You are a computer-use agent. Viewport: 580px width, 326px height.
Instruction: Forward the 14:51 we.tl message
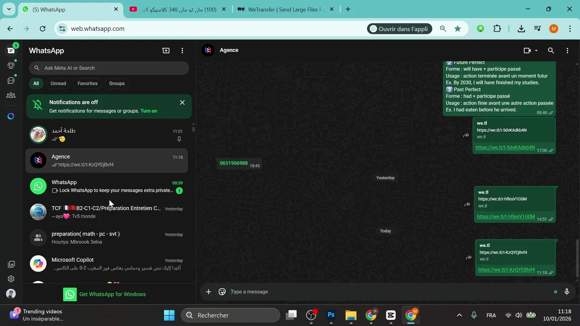[x=467, y=205]
